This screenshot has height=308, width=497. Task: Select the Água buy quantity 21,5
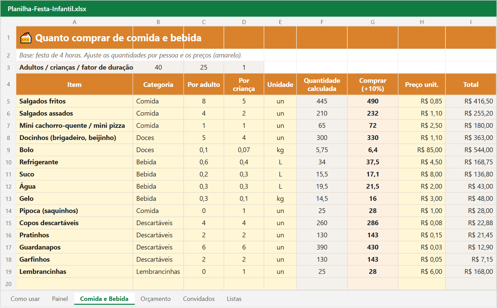(x=373, y=187)
